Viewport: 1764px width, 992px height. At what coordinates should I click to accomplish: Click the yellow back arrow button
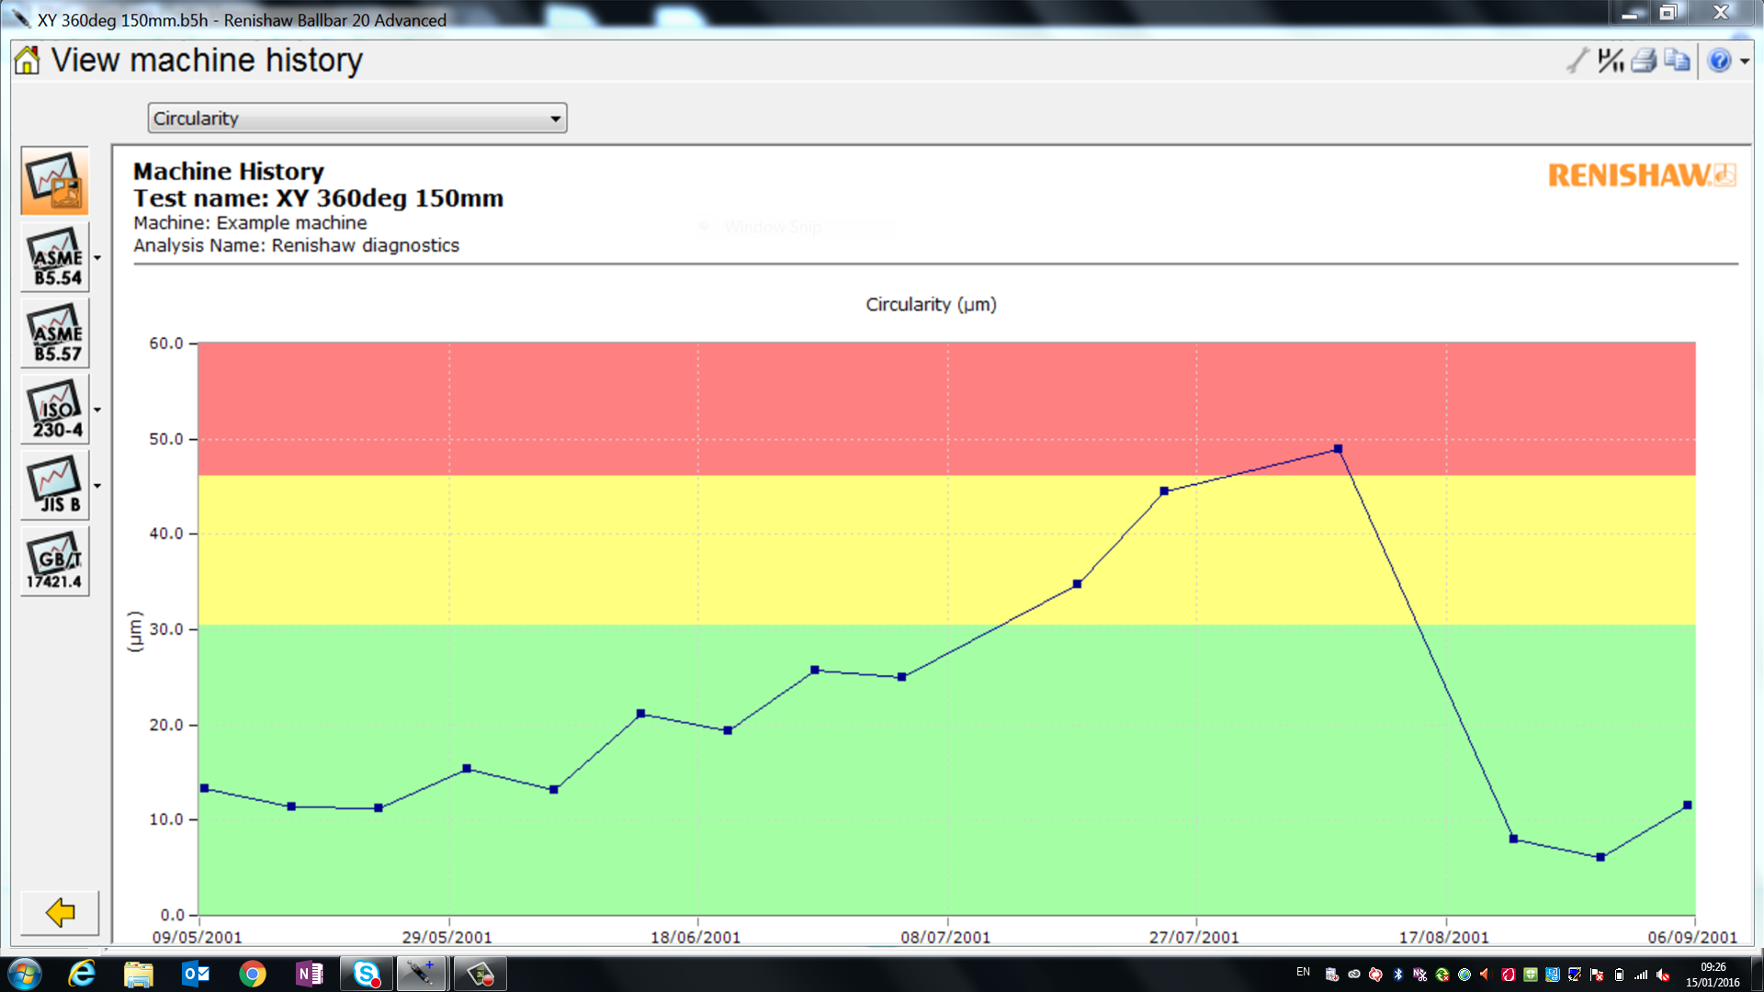[x=60, y=912]
